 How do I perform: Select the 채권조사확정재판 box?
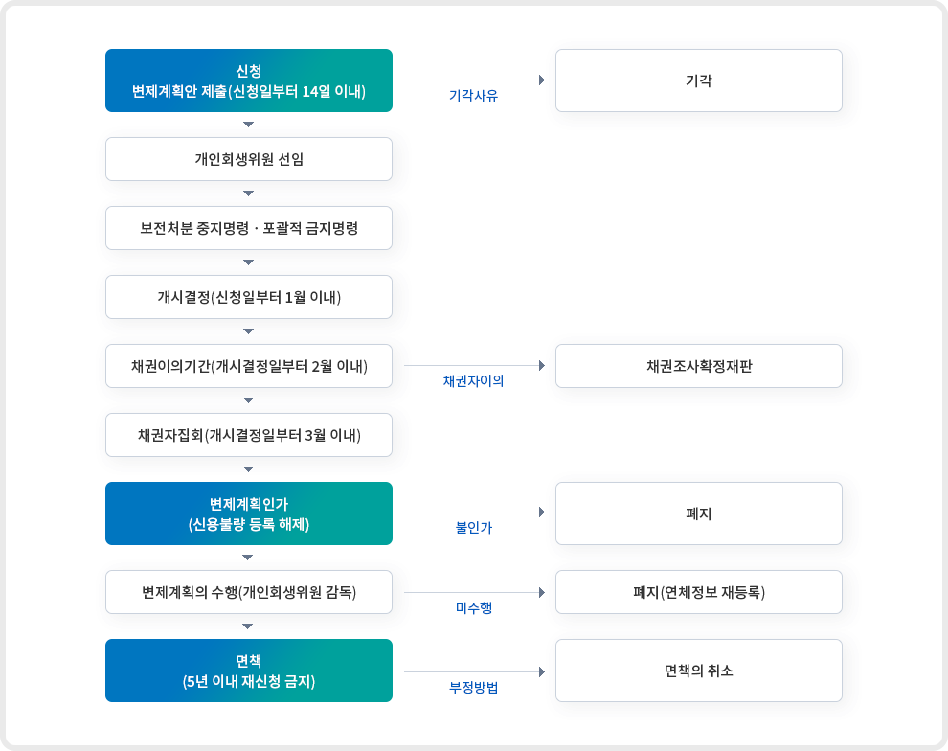[699, 366]
